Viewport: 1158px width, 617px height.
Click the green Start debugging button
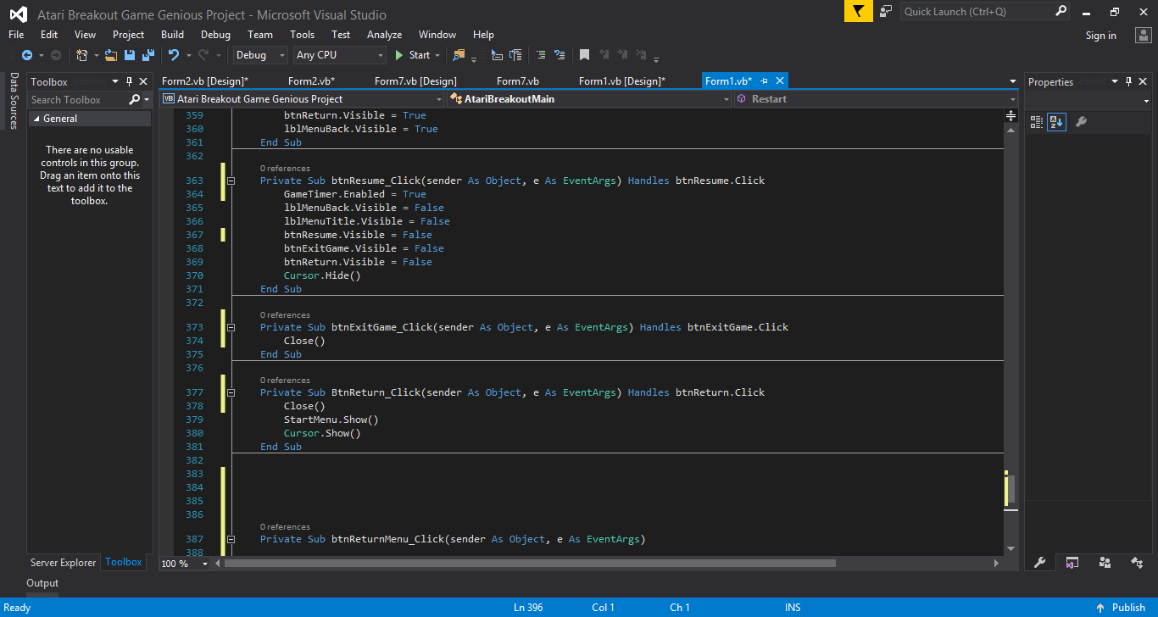click(x=413, y=55)
